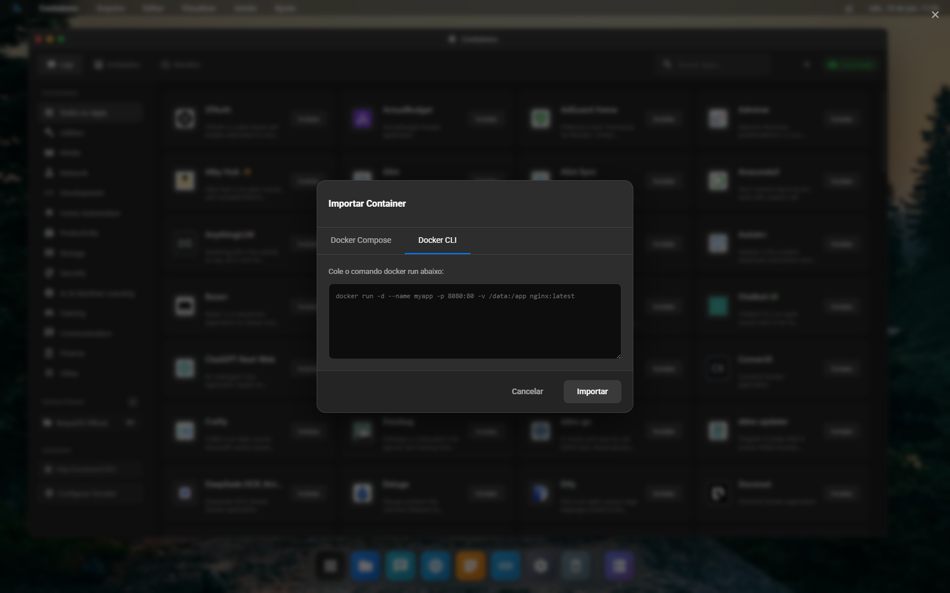Click the green install button at top right
The width and height of the screenshot is (950, 593).
pyautogui.click(x=850, y=64)
